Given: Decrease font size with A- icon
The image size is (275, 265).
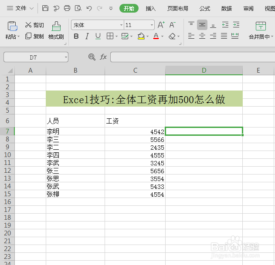Looking at the screenshot, I should [173, 25].
